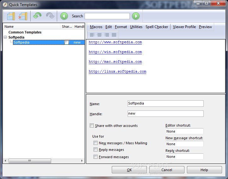
Task: Maximize the Quick Templates window
Action: 206,3
